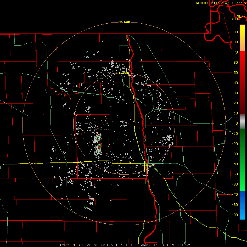Screen dimensions: 247x247
Task: Click the positive 20 scale value
Action: point(236,103)
